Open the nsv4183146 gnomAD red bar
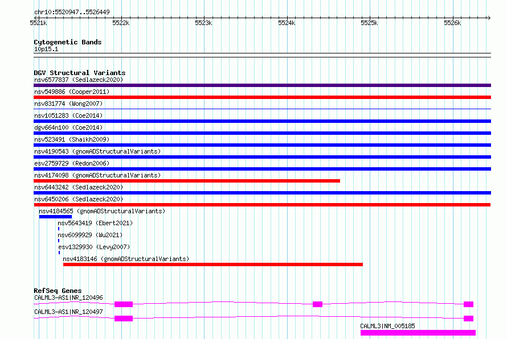The width and height of the screenshot is (507, 339). [x=213, y=264]
